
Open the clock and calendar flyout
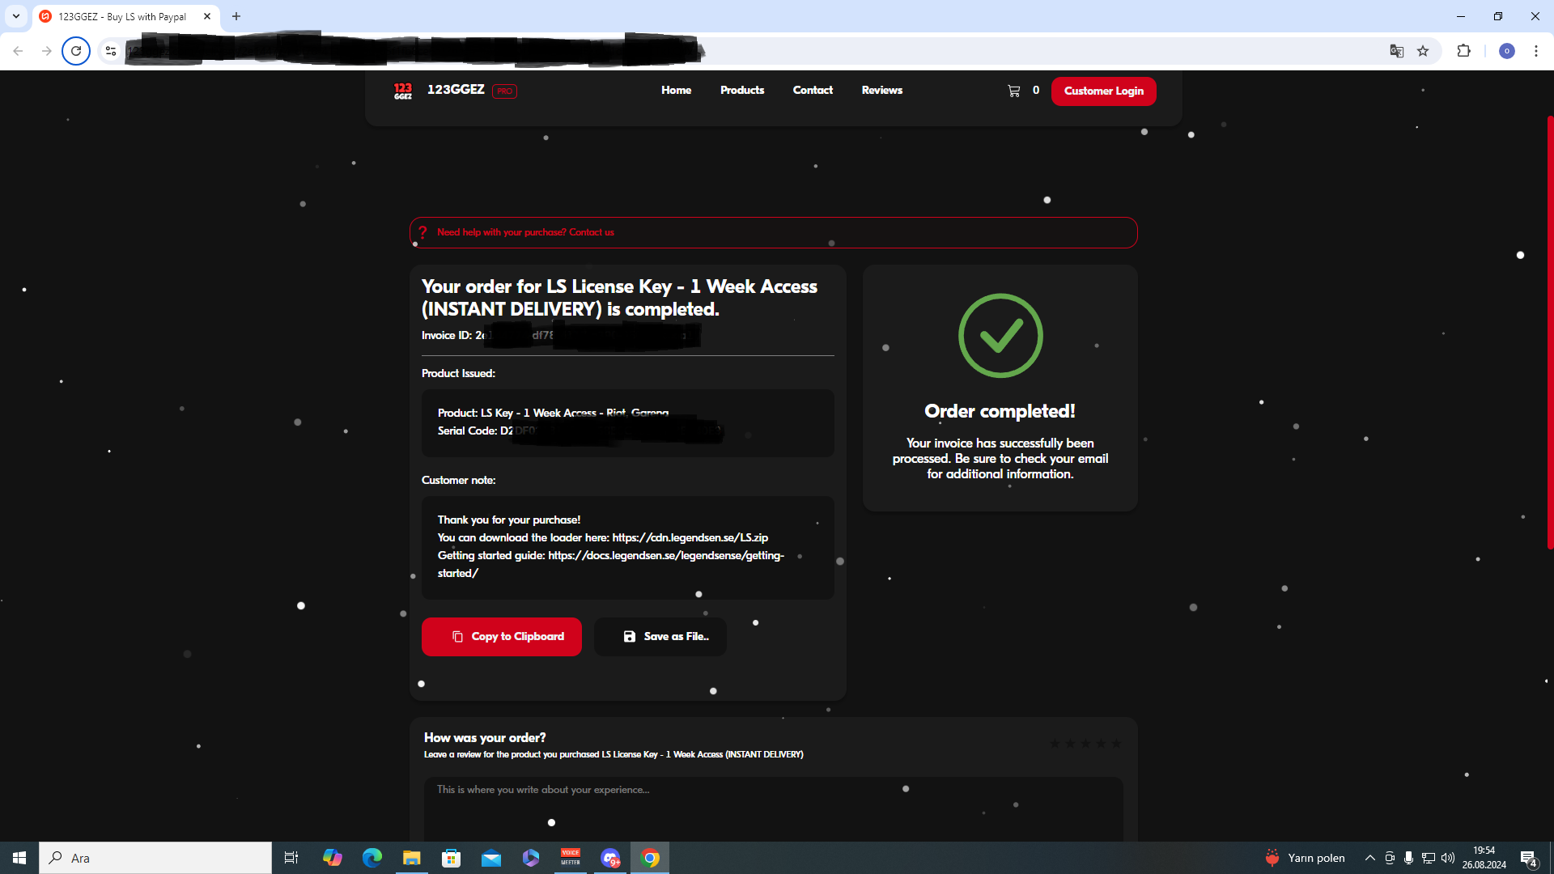pos(1484,858)
